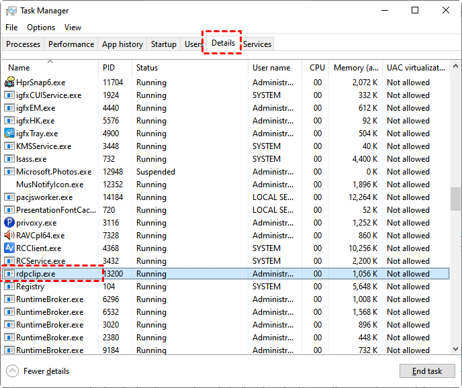The height and width of the screenshot is (388, 462).
Task: Click the icon beside PresentationFontCac...
Action: [x=9, y=210]
